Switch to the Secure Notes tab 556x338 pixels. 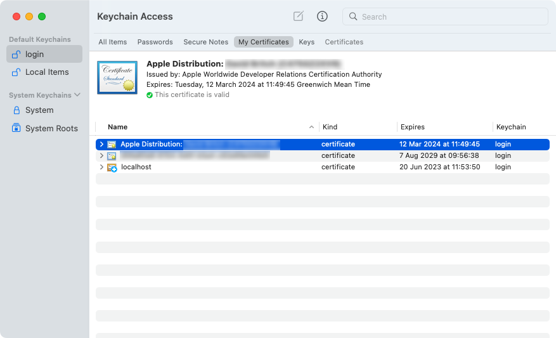pyautogui.click(x=205, y=42)
